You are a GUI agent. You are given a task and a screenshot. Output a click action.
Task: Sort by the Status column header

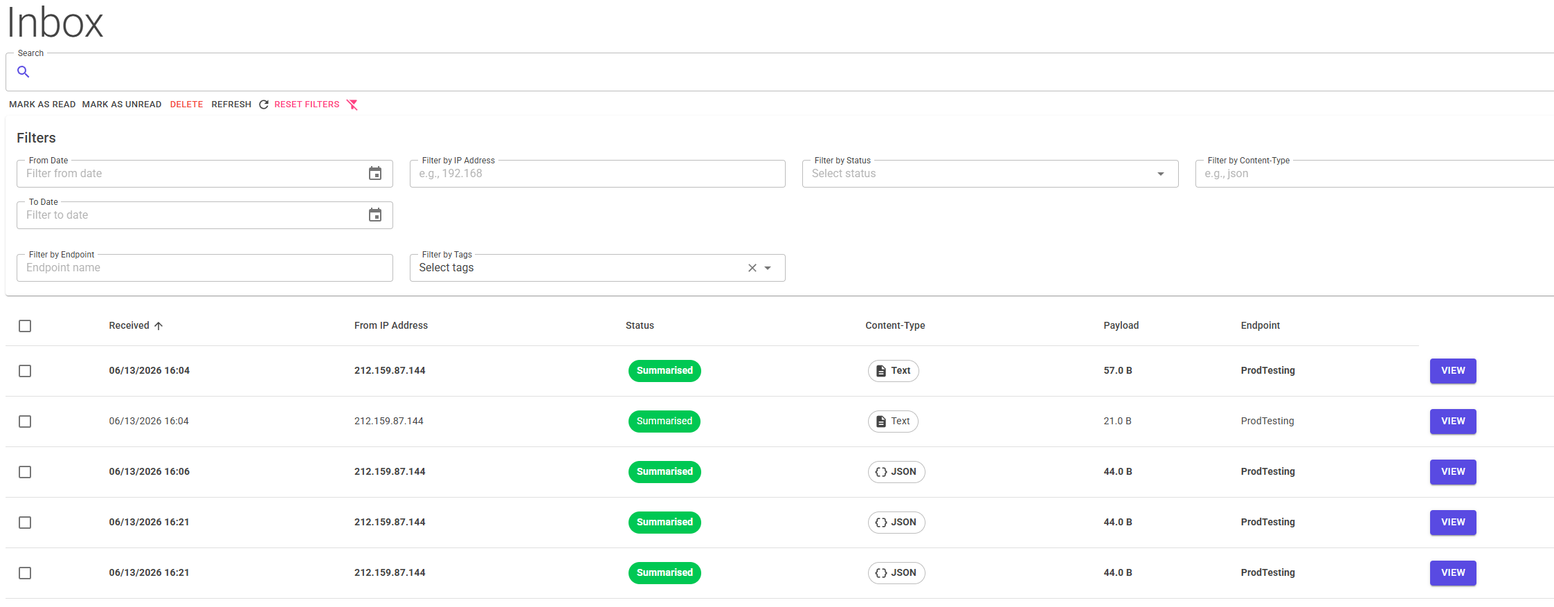click(x=640, y=326)
